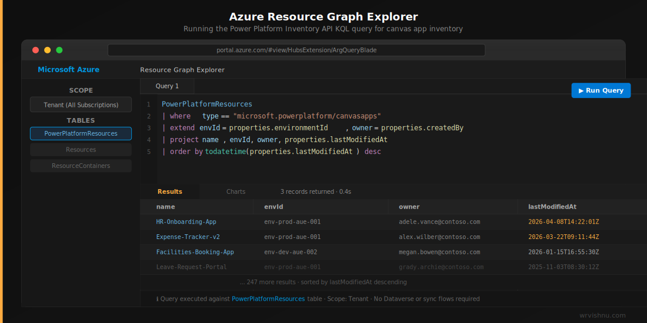The image size is (647, 323).
Task: Click the TABLES section label
Action: [x=81, y=120]
